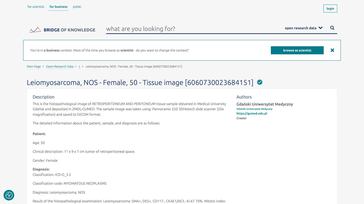Click the bold Gdański Uniwersytet Medyczny author name
The height and width of the screenshot is (204, 364).
[265, 104]
